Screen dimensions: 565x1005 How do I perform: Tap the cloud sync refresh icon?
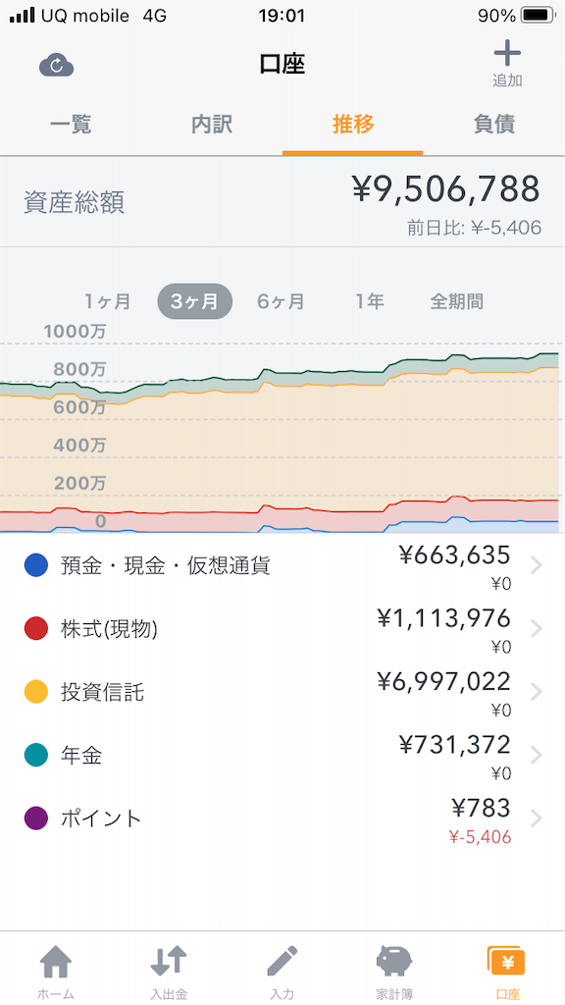coord(56,66)
